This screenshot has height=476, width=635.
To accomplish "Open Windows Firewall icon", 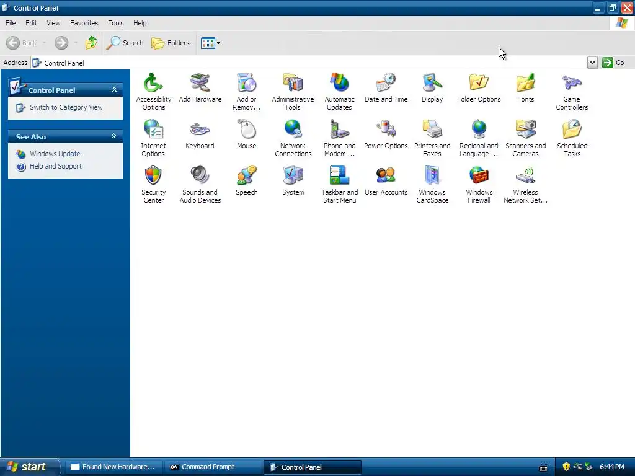I will pyautogui.click(x=479, y=175).
